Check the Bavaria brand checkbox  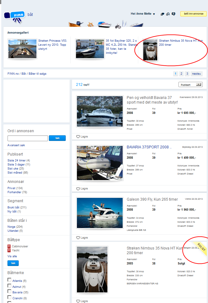coord(9,291)
